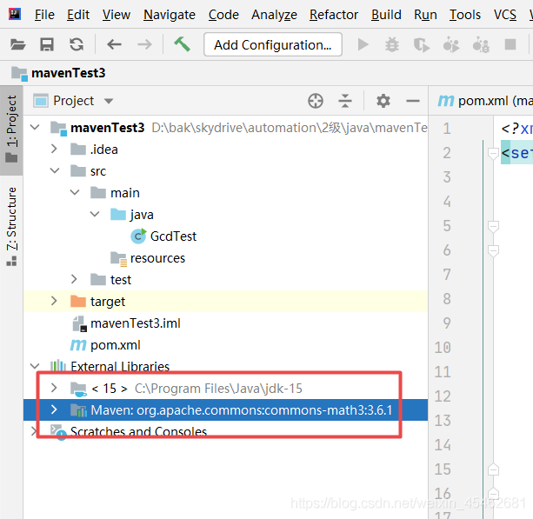Open the Analyze menu
The height and width of the screenshot is (519, 533).
[x=274, y=15]
